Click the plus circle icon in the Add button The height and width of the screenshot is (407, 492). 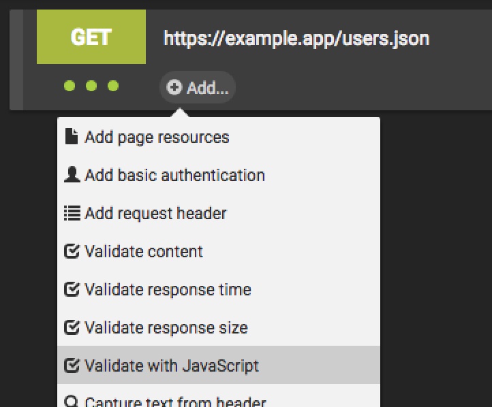[x=174, y=88]
